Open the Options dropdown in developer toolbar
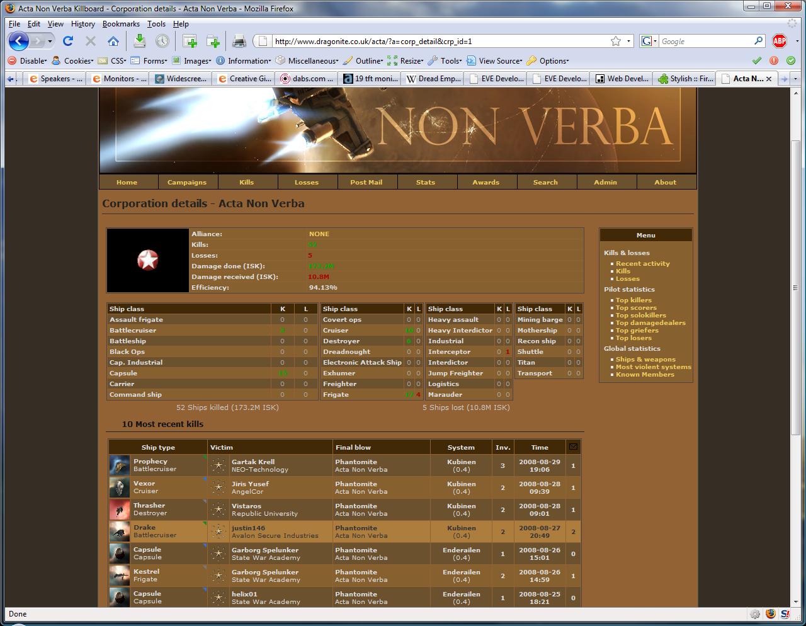 (x=548, y=61)
